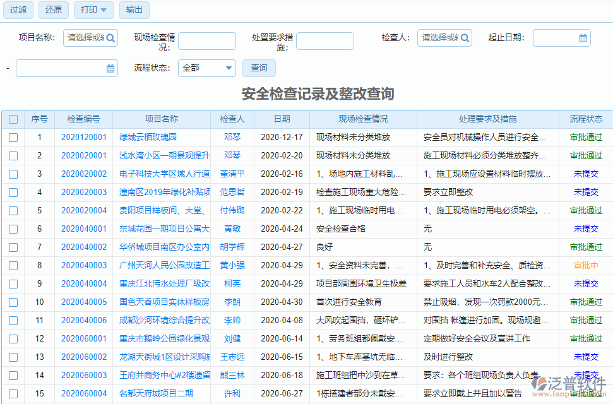613x404 pixels.
Task: Click the 查询 search button
Action: pos(259,68)
